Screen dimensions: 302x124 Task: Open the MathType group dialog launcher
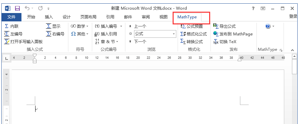pos(281,50)
